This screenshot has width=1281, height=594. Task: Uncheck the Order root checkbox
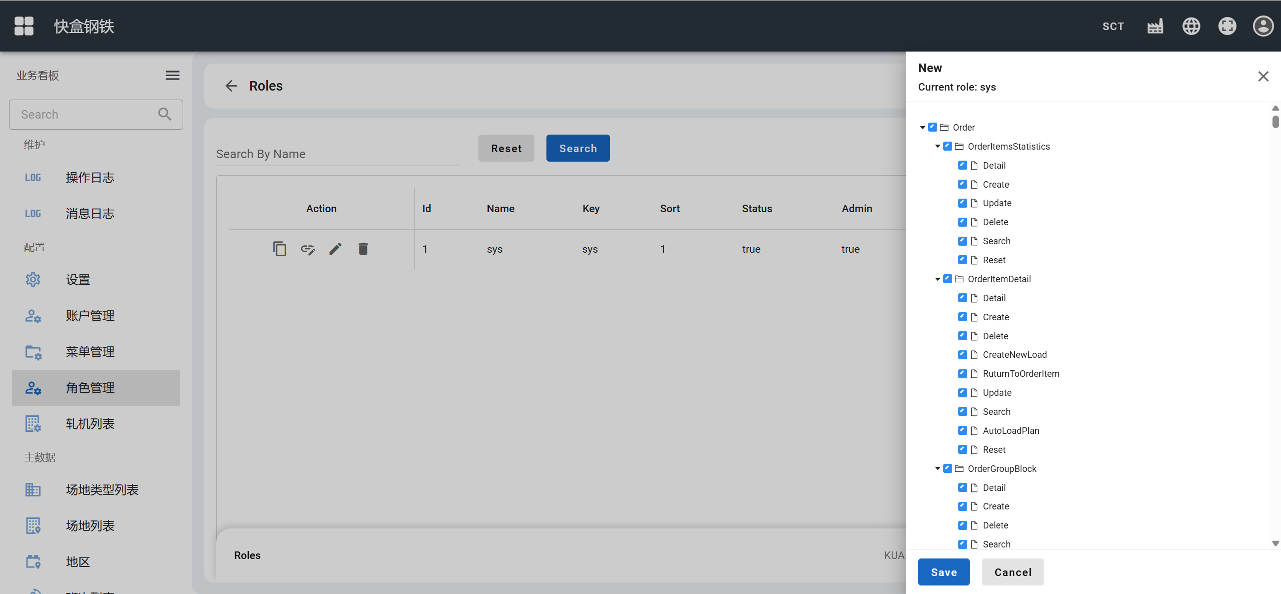(x=933, y=127)
